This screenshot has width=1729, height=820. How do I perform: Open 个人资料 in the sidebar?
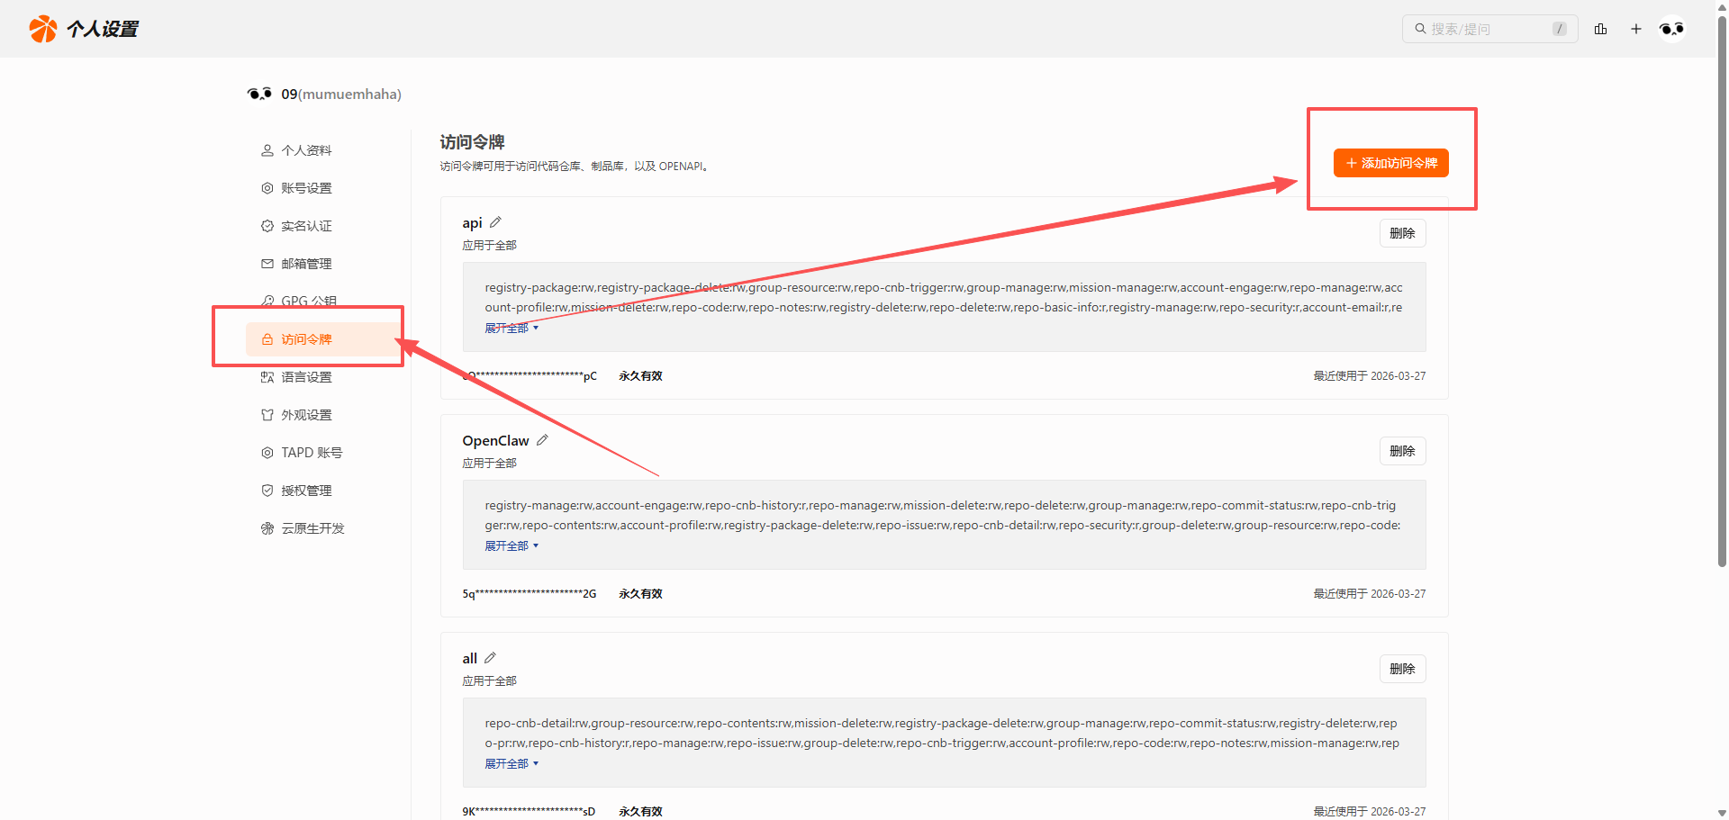pyautogui.click(x=306, y=150)
